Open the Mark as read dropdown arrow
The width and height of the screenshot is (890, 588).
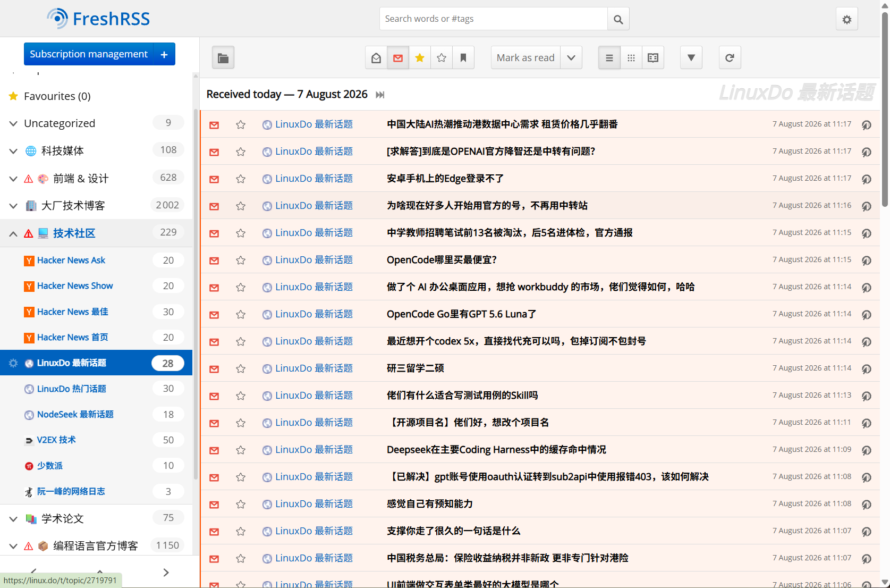571,58
